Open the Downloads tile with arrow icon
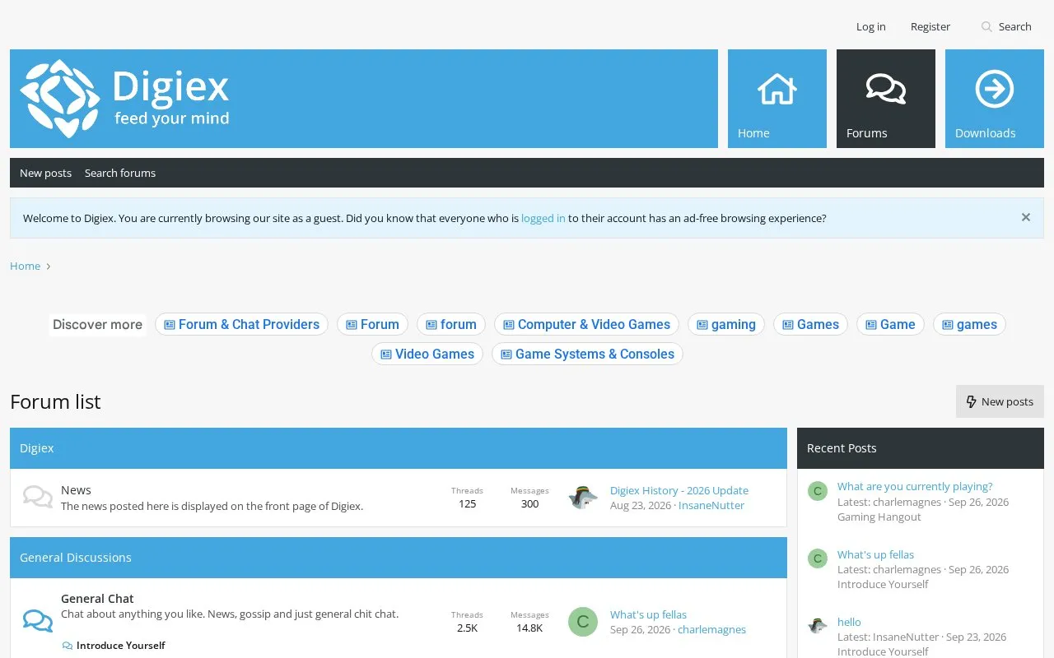The height and width of the screenshot is (658, 1054). pyautogui.click(x=994, y=99)
